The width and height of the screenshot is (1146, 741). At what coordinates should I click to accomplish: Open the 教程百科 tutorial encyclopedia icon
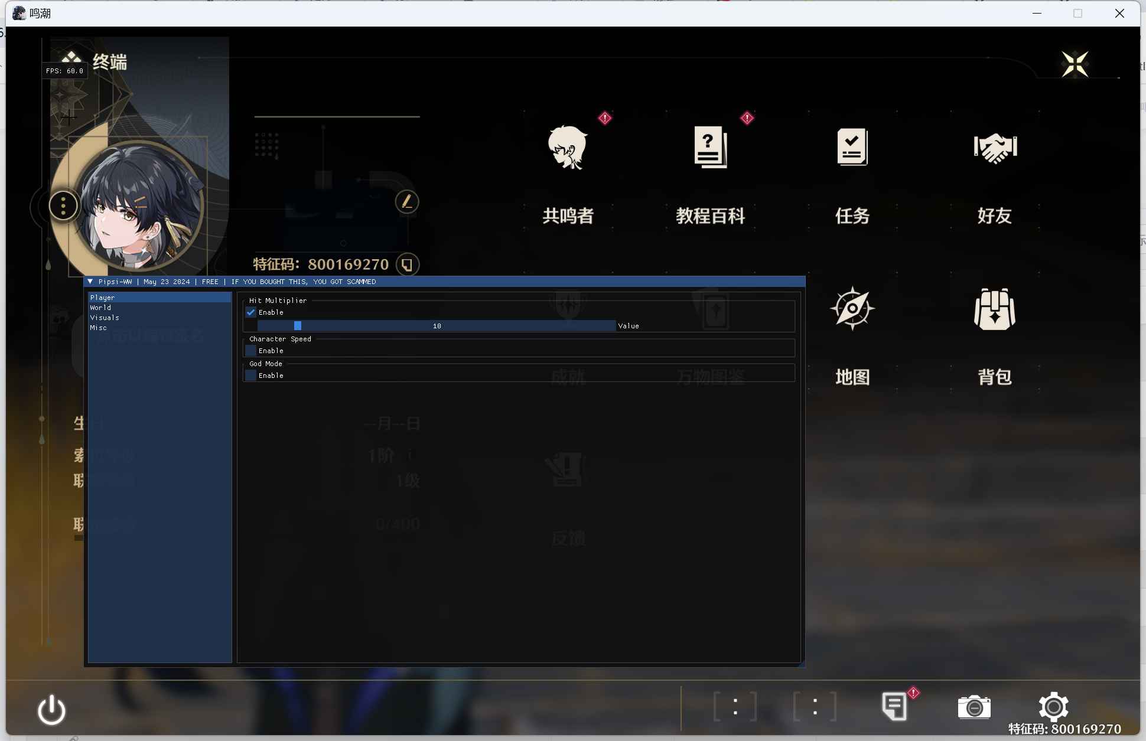coord(710,148)
